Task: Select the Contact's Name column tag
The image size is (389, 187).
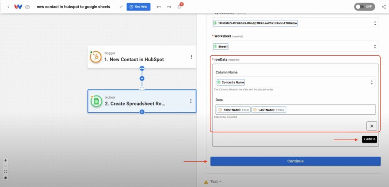Action: point(231,82)
